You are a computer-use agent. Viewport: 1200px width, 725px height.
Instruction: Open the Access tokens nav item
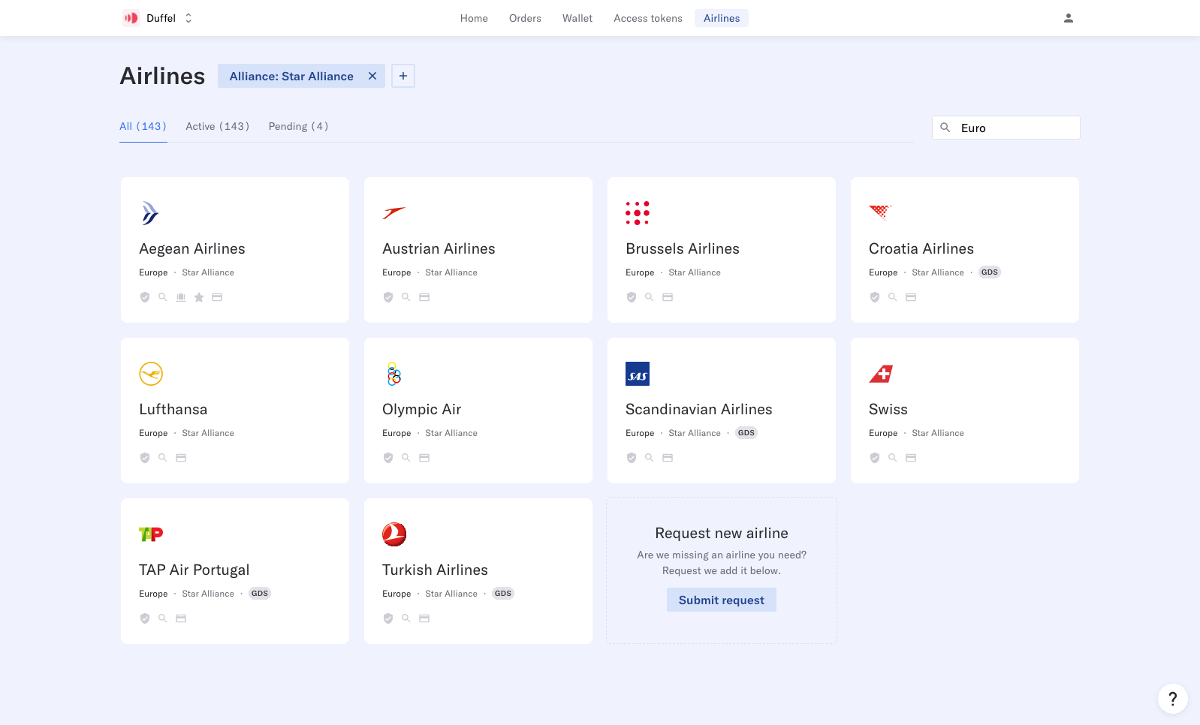tap(648, 18)
